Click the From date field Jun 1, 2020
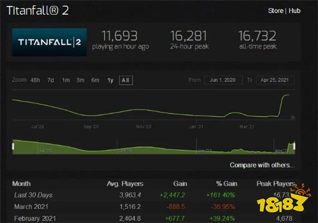 pyautogui.click(x=223, y=80)
